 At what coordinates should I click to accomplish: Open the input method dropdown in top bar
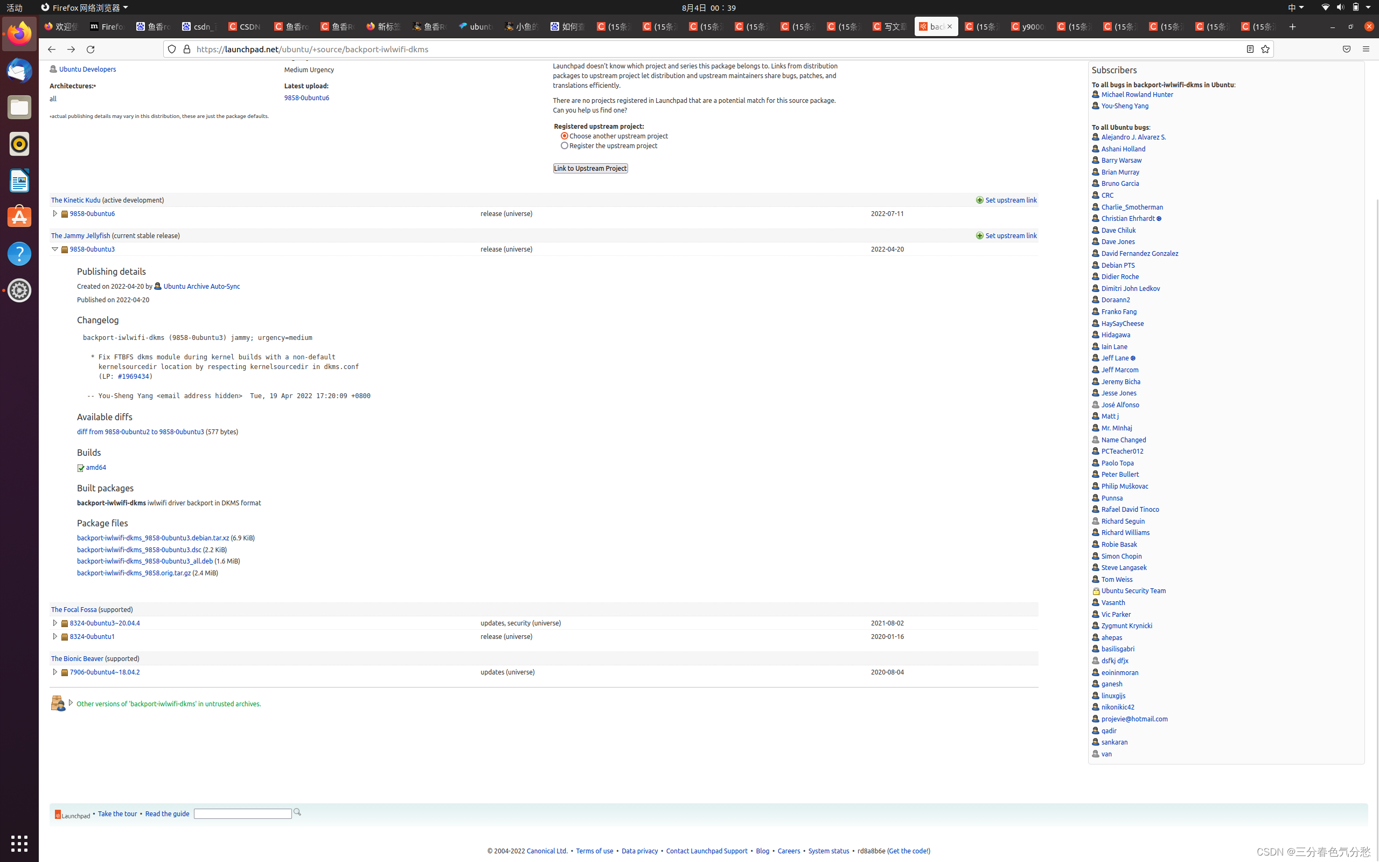coord(1295,8)
